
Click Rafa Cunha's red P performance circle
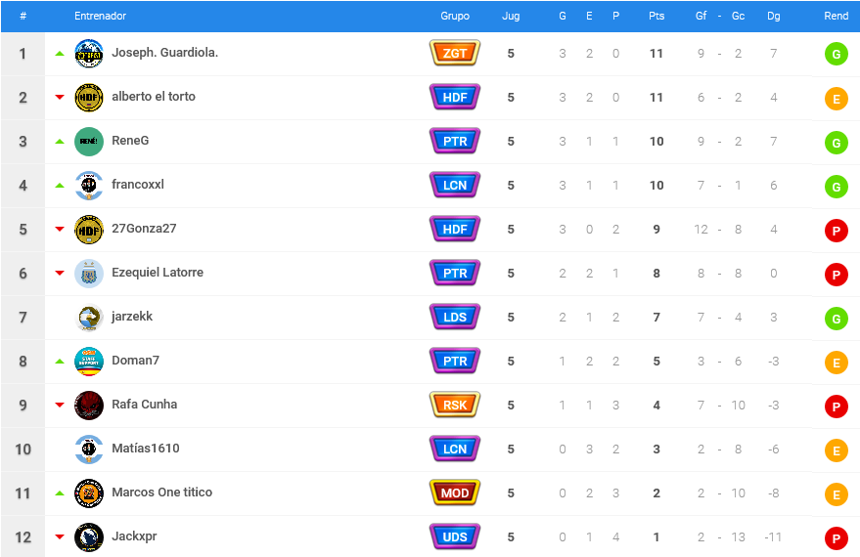pyautogui.click(x=836, y=407)
